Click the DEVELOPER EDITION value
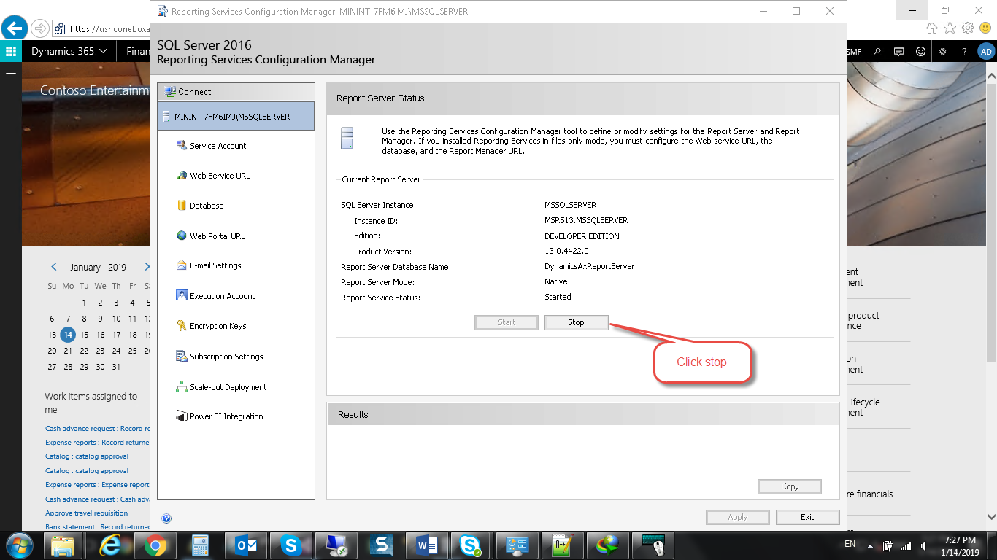Image resolution: width=997 pixels, height=560 pixels. 582,236
